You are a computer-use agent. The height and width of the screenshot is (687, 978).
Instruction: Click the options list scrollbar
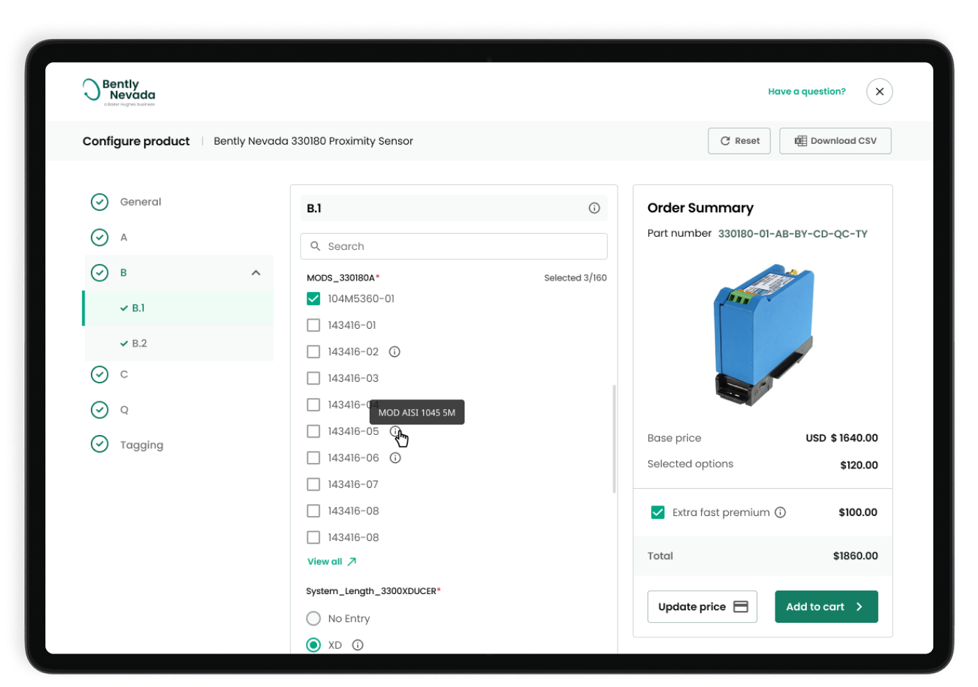(614, 438)
